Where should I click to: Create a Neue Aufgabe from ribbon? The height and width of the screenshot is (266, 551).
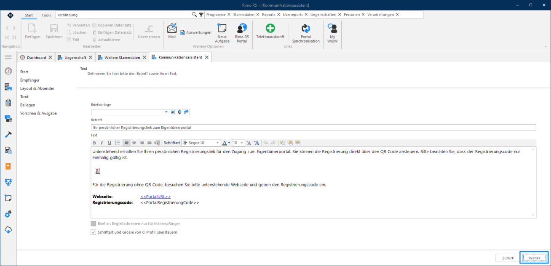coord(222,33)
